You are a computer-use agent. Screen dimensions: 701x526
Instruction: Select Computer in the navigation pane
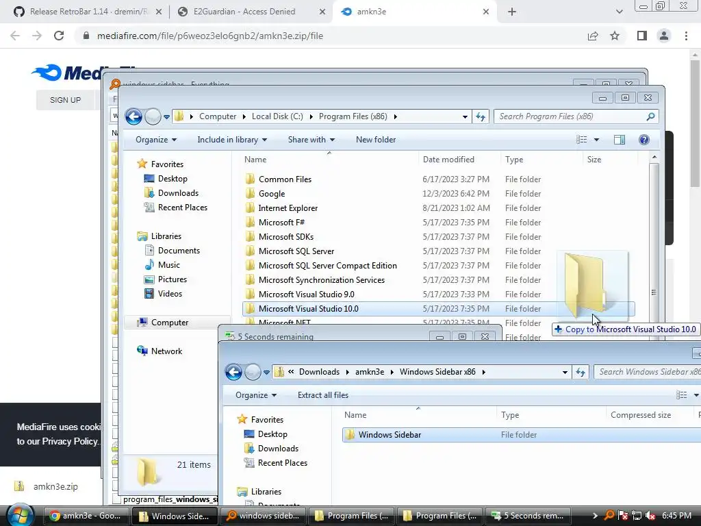170,323
